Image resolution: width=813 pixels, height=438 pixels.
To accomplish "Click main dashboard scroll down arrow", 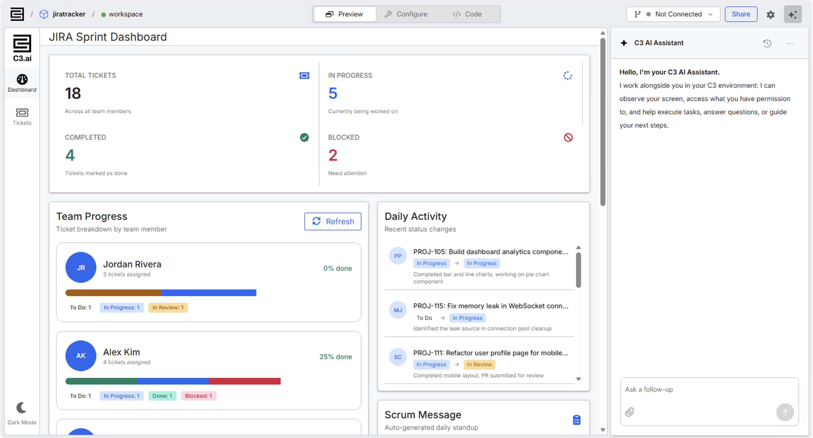I will (x=602, y=430).
